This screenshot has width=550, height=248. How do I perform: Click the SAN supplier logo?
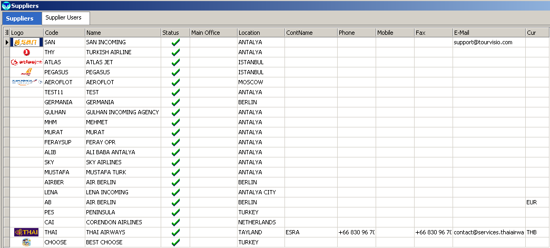(26, 42)
